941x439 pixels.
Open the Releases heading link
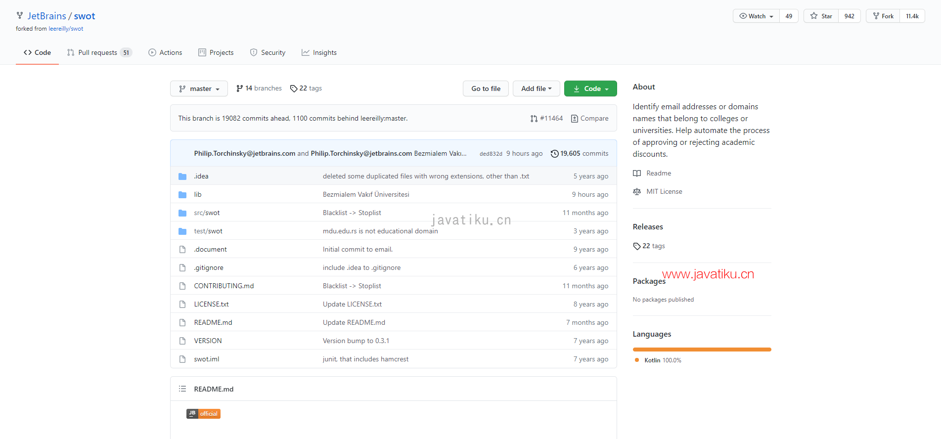pos(648,227)
